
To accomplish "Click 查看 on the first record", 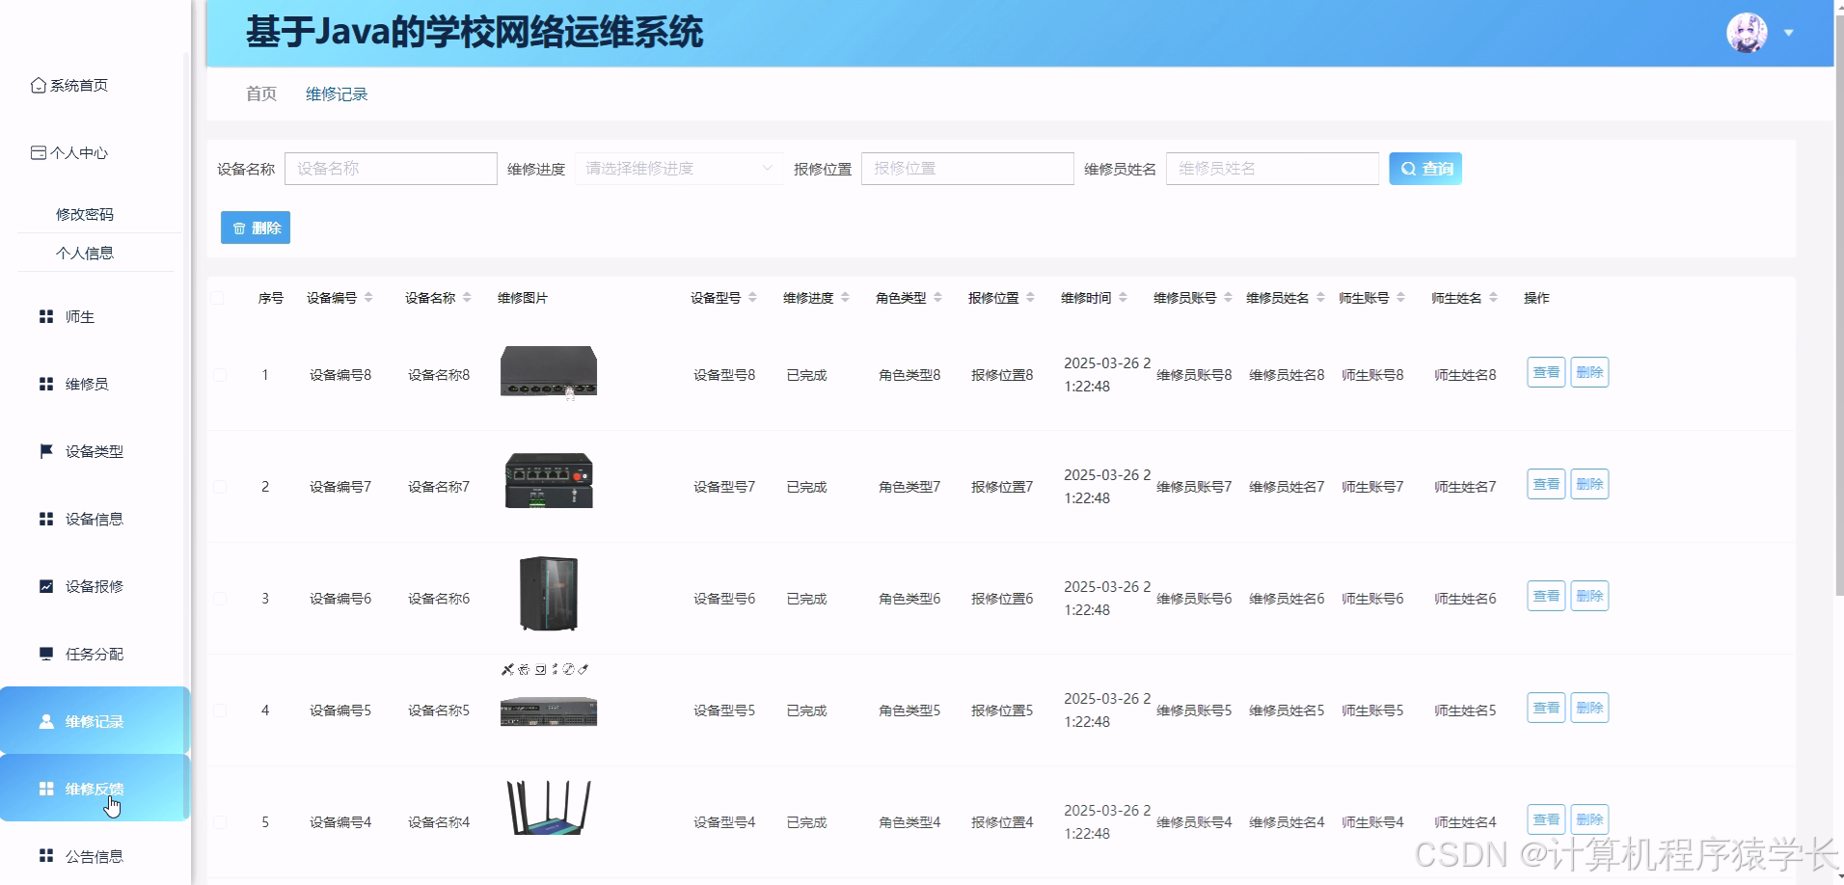I will click(x=1545, y=372).
